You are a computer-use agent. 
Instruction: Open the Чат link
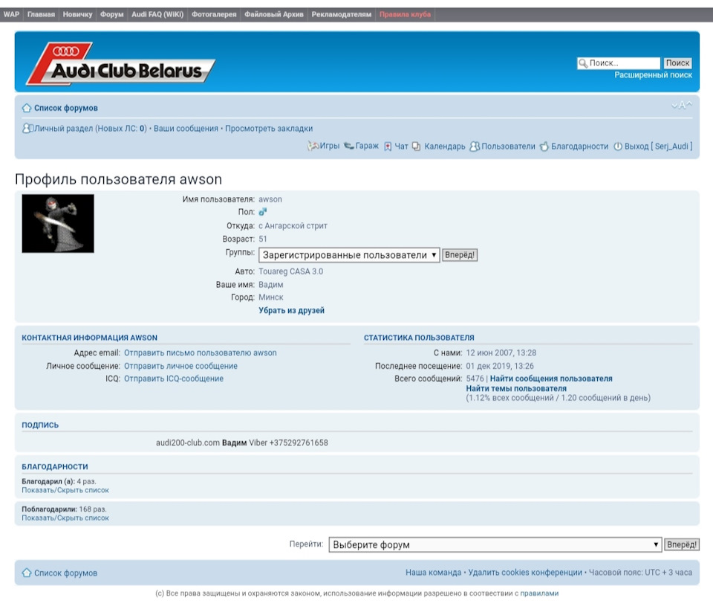pyautogui.click(x=401, y=146)
